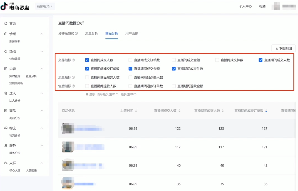Image resolution: width=298 pixels, height=191 pixels.
Task: Click the help icon beside 流量指标
Action: coord(73,77)
